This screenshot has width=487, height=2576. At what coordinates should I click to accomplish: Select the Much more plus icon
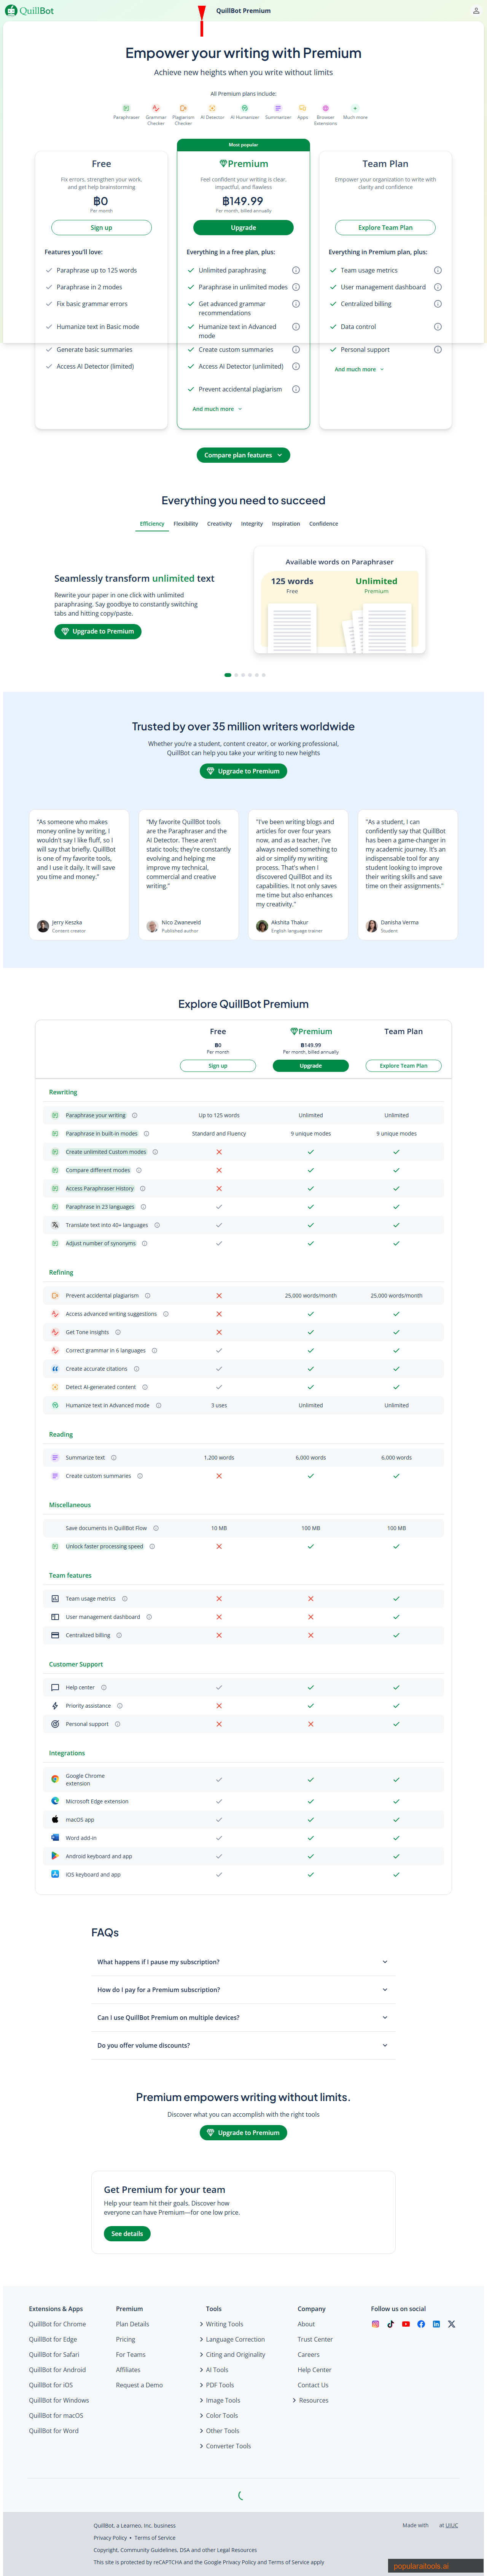(355, 108)
